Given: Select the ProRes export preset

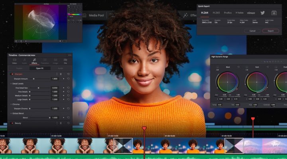Looking at the screenshot, I should pyautogui.click(x=228, y=13).
